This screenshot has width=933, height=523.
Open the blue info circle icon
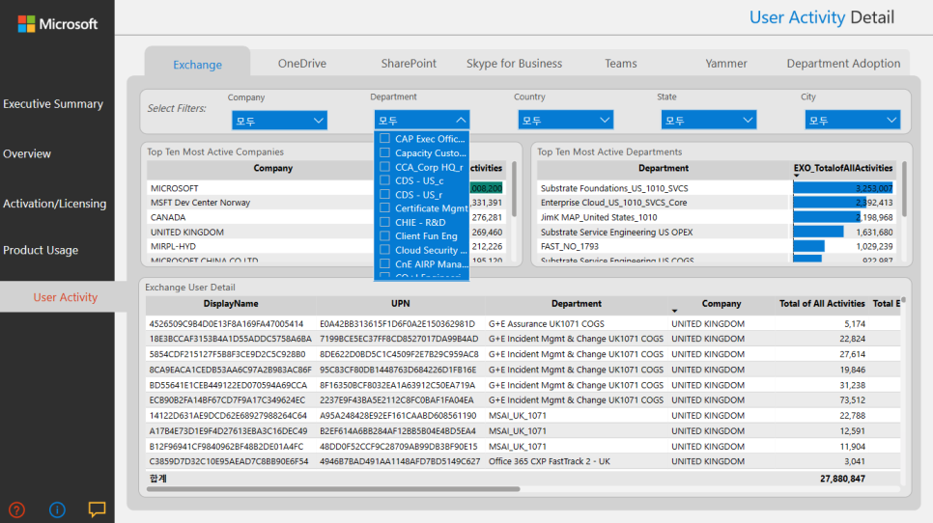pyautogui.click(x=57, y=509)
